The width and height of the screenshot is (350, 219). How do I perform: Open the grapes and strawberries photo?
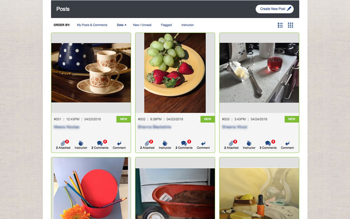[175, 73]
